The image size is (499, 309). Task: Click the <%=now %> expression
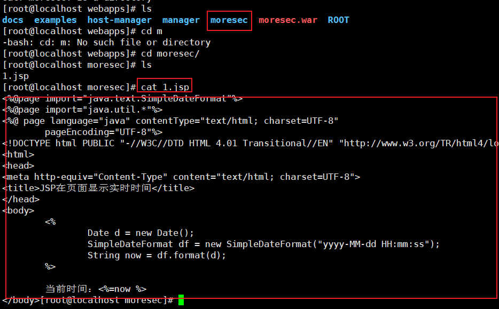122,289
